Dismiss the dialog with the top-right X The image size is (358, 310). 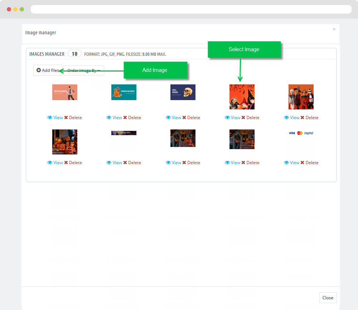tap(334, 29)
